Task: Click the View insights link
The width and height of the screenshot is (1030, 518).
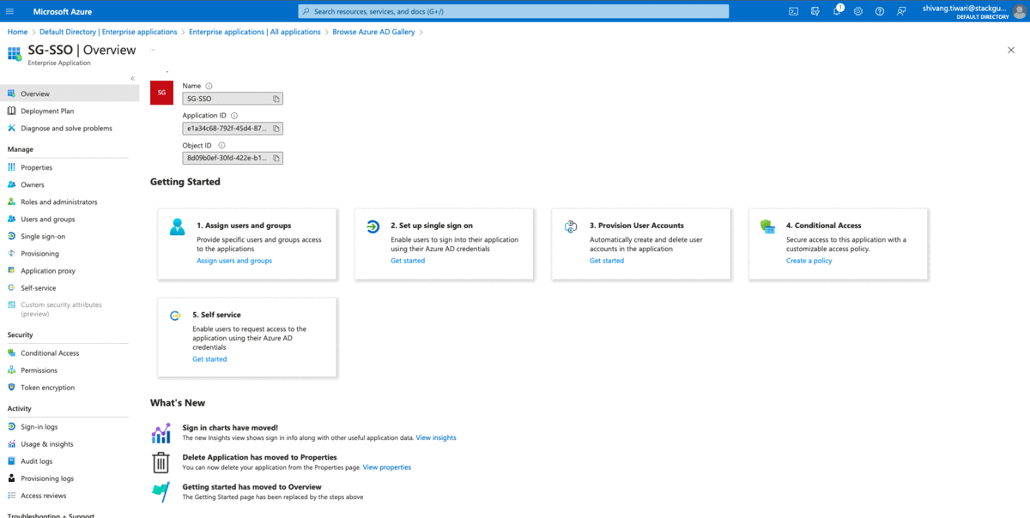Action: [x=436, y=437]
